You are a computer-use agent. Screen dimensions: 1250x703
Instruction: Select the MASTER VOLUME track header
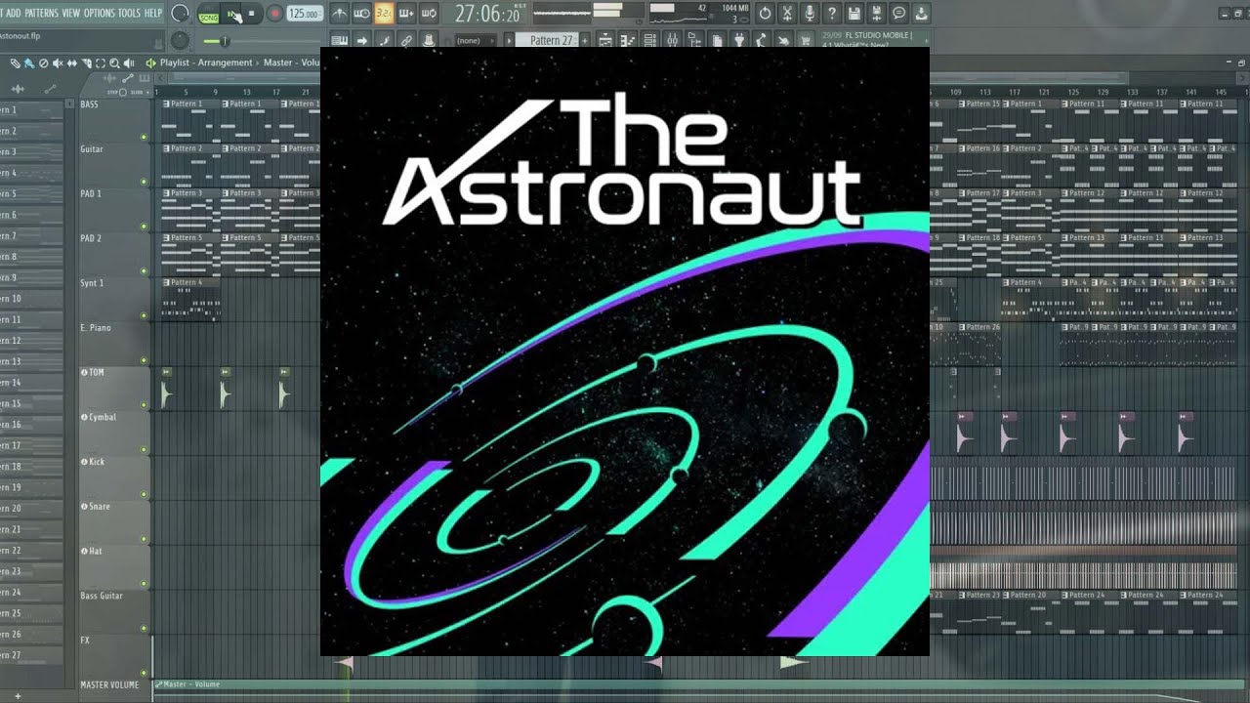[x=114, y=685]
